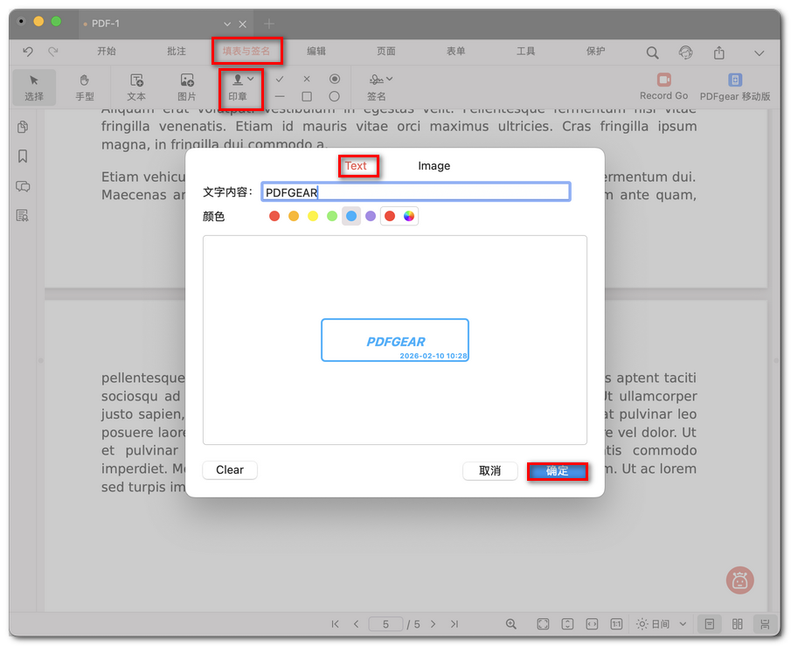Click the 签名 signature tool icon
791x646 pixels.
(376, 80)
